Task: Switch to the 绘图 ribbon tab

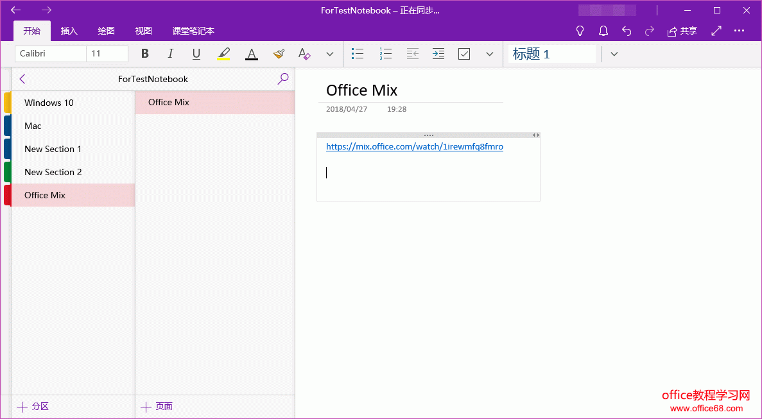Action: click(106, 30)
